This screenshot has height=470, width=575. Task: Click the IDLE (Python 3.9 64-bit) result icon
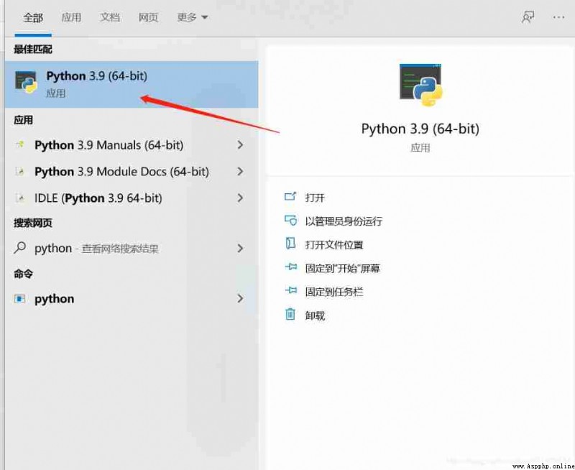tap(20, 198)
